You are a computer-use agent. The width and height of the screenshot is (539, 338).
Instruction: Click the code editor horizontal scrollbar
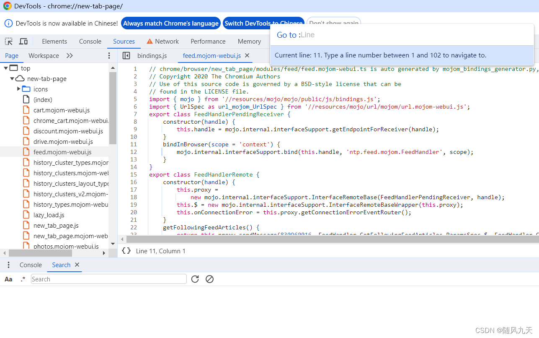coord(332,239)
